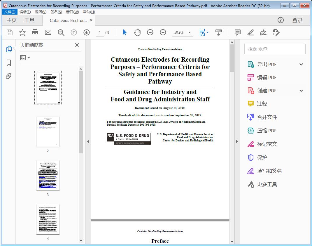Open the Attachments panel icon
312x246 pixels.
(9, 76)
